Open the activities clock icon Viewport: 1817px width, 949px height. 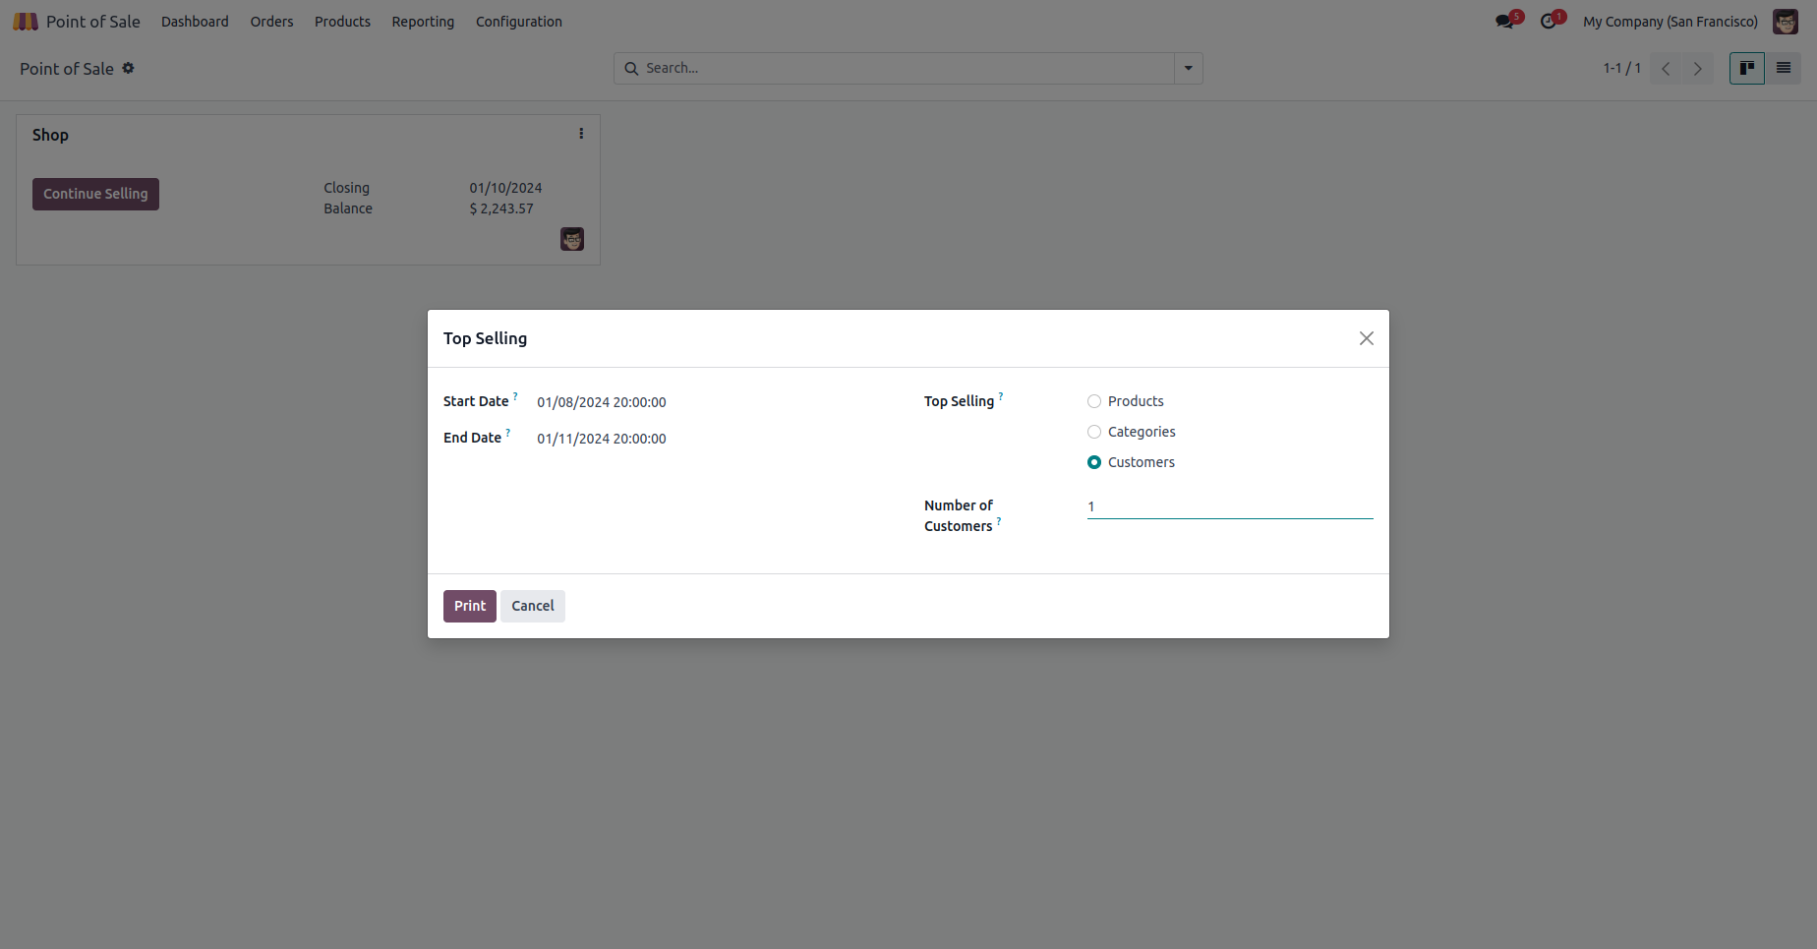tap(1549, 22)
